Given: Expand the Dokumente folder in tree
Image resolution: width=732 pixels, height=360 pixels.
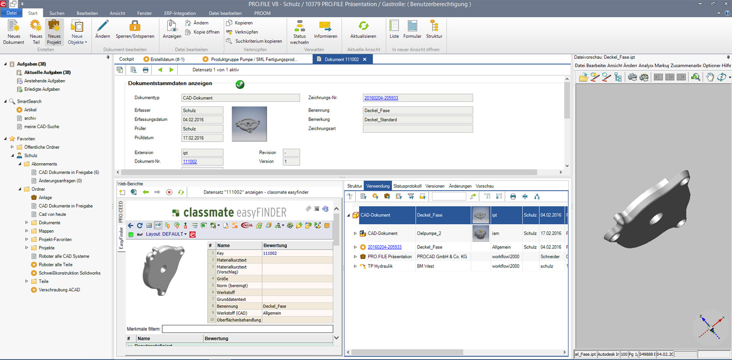Looking at the screenshot, I should tap(27, 223).
